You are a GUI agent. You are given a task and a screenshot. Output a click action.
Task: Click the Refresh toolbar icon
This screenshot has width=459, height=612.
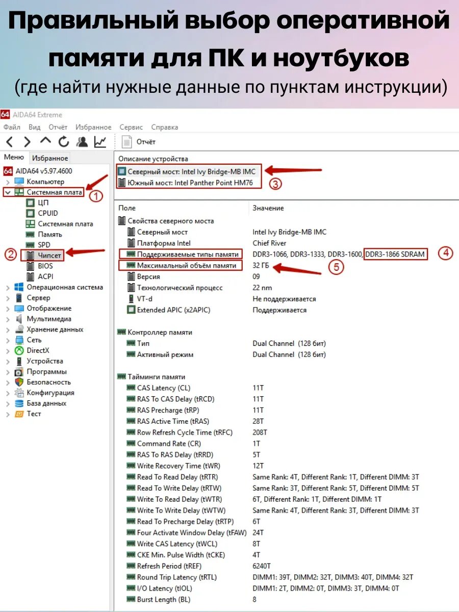coord(64,142)
